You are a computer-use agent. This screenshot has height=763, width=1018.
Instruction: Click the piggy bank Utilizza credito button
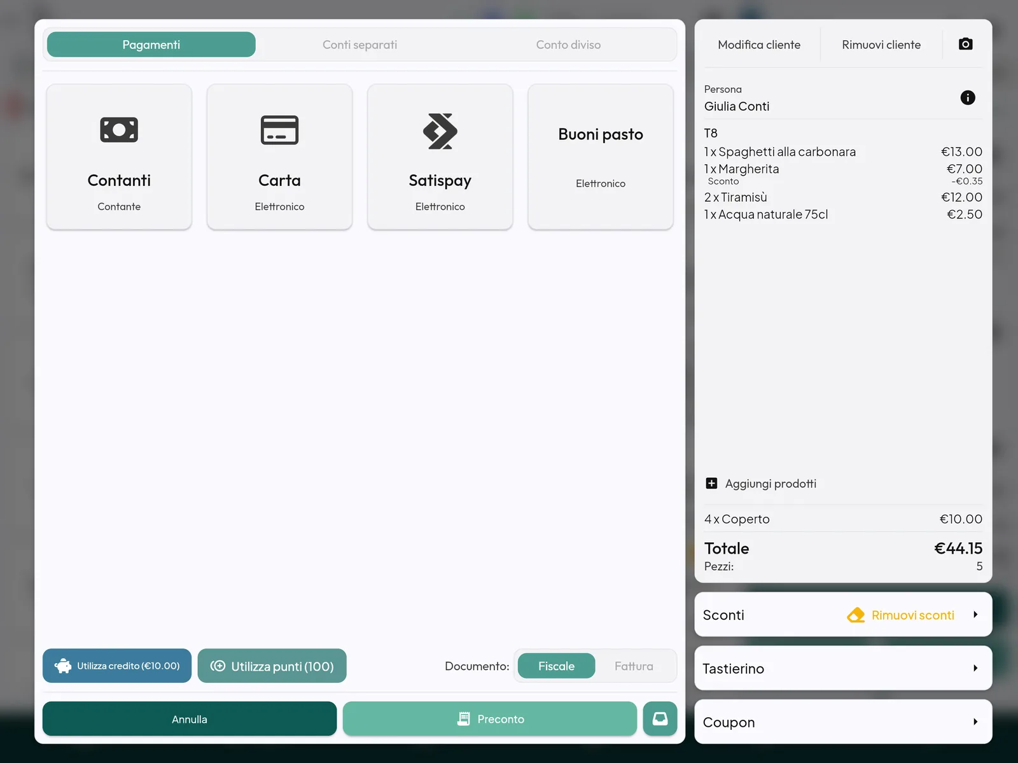[117, 666]
